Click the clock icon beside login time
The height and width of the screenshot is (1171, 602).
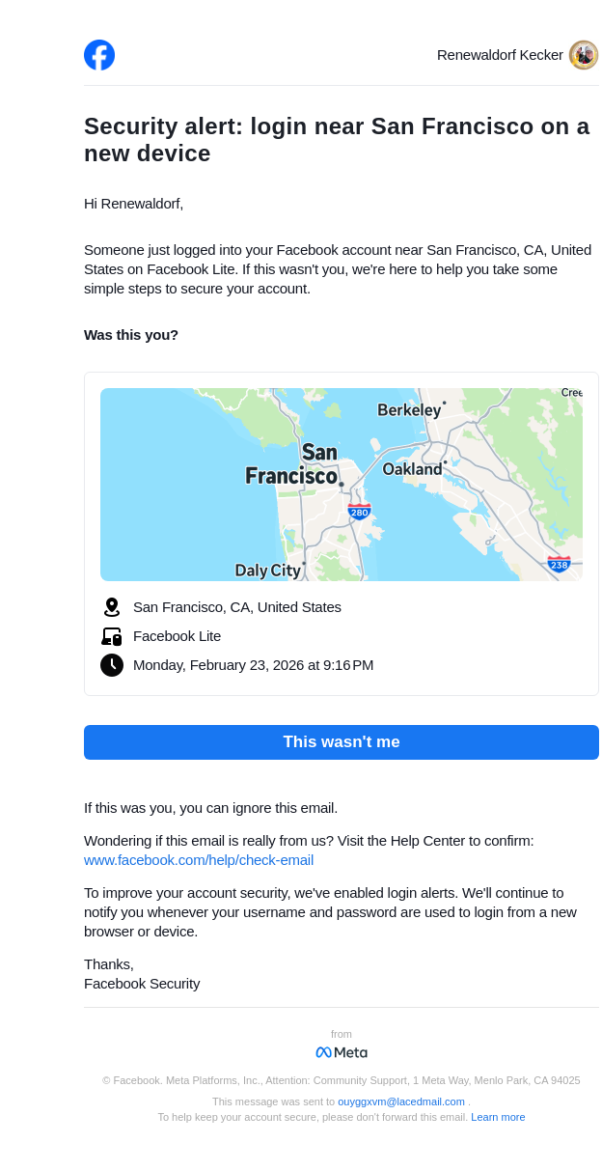pyautogui.click(x=112, y=665)
